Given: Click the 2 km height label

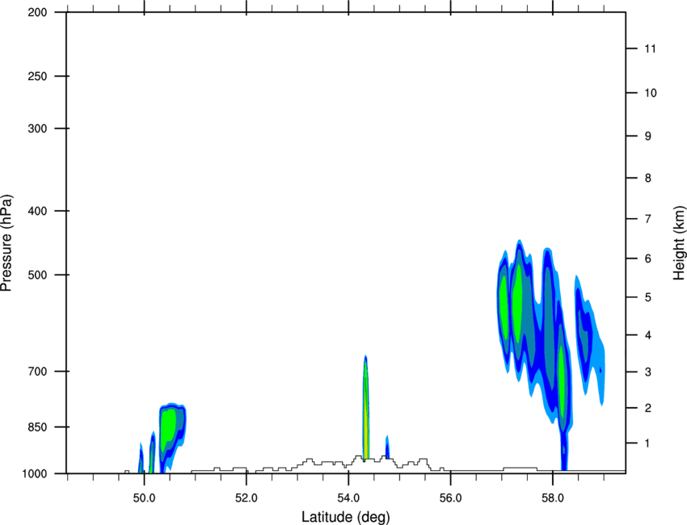Looking at the screenshot, I should click(x=648, y=408).
